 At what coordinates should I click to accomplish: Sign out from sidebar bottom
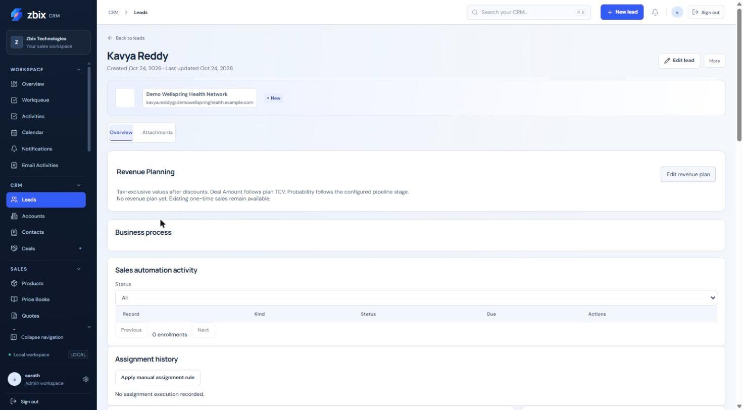click(x=25, y=401)
